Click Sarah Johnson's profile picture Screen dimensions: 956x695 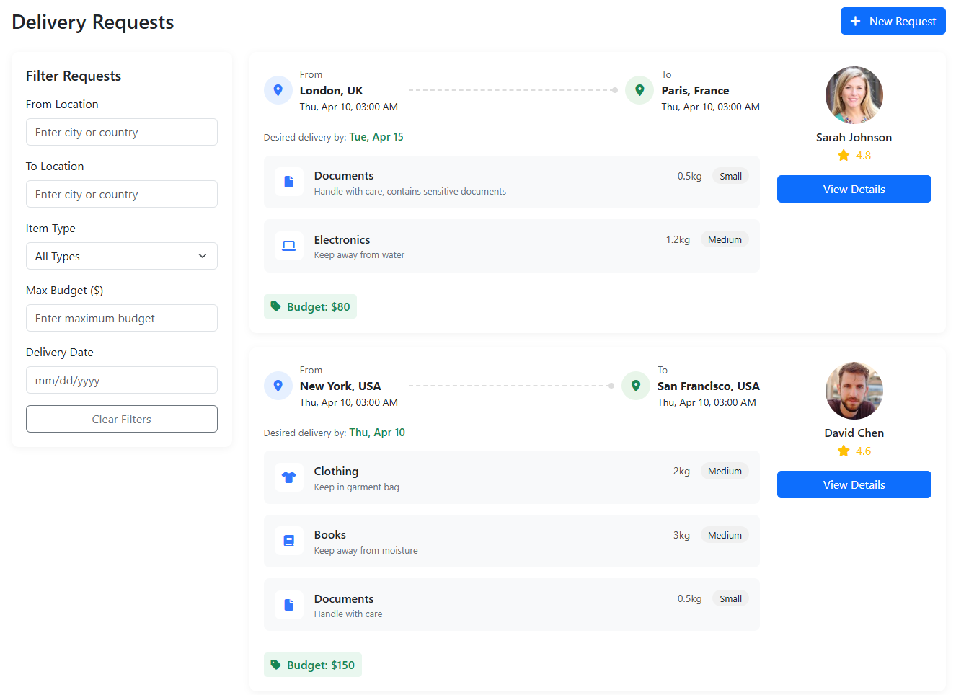tap(854, 95)
